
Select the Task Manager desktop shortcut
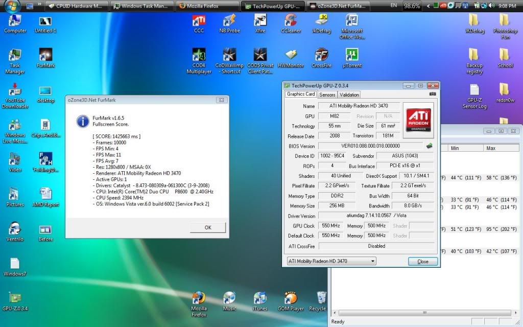click(15, 61)
